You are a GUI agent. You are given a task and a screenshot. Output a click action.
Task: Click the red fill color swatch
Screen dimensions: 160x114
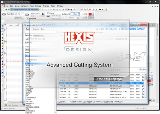(90, 14)
